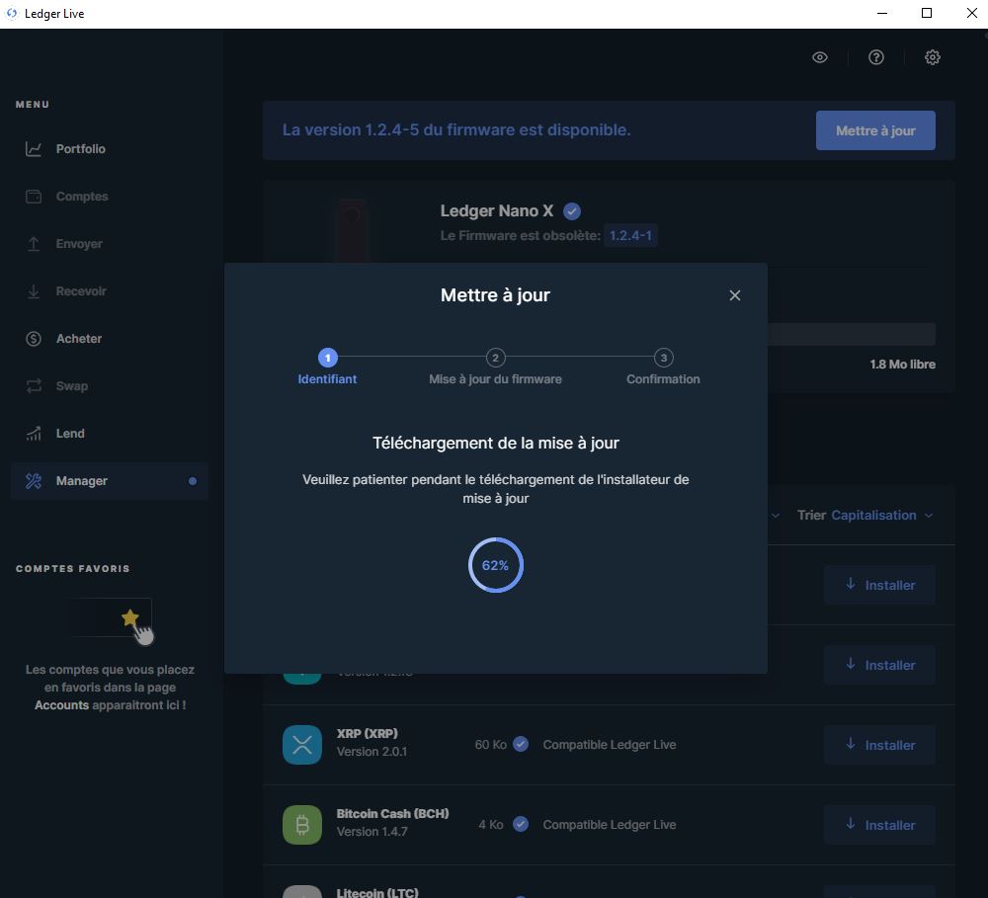
Task: Click the Swap arrows icon
Action: pos(34,385)
